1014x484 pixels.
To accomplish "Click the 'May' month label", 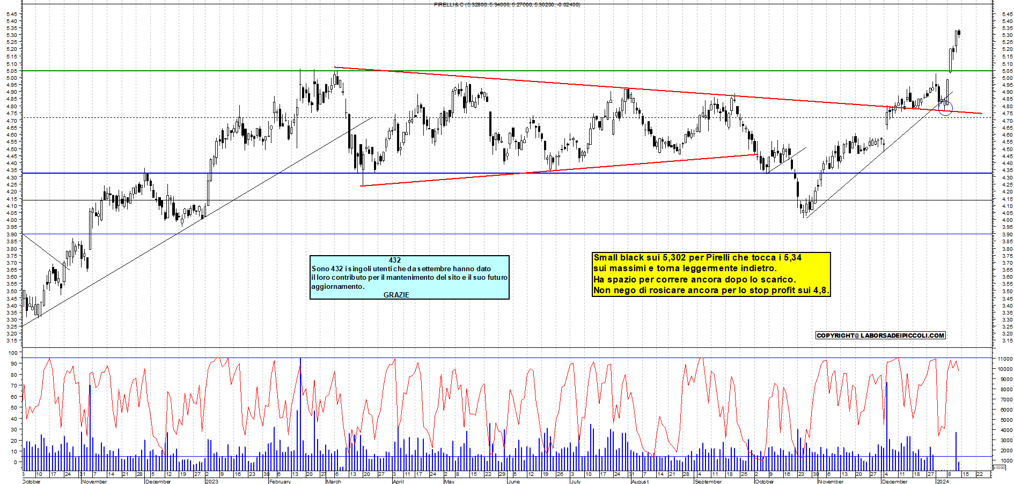I will pos(449,481).
